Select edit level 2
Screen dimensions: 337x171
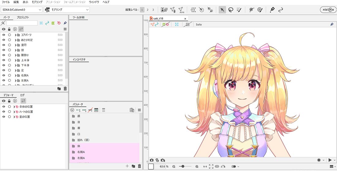coord(147,10)
